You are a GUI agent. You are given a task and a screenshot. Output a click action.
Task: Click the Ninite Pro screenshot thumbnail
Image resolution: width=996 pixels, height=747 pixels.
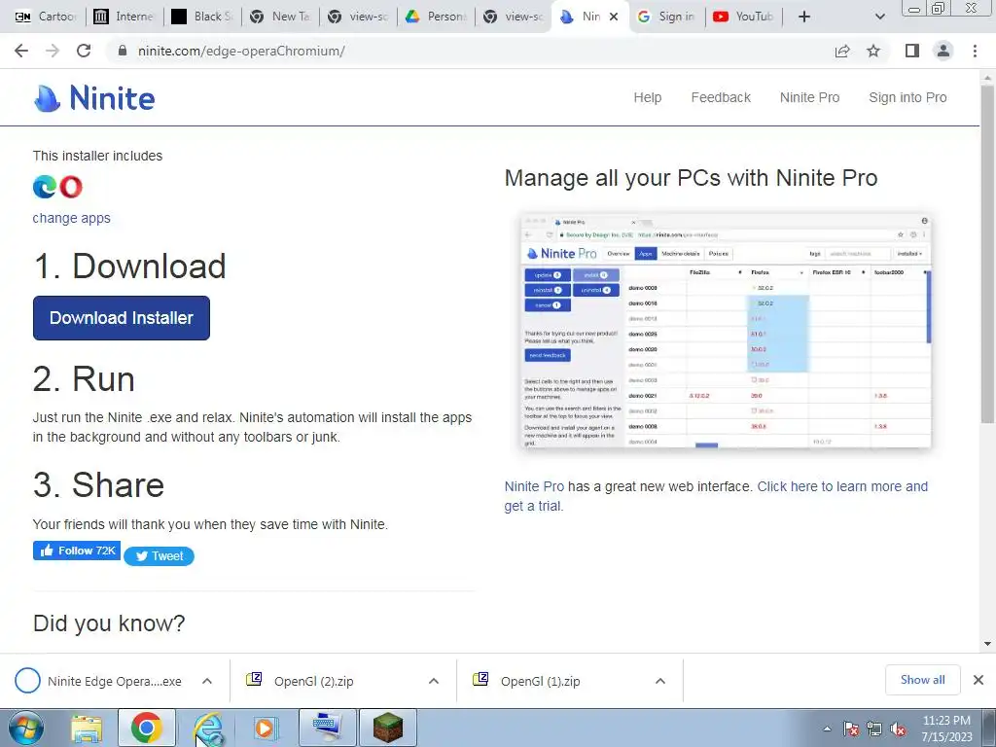[726, 331]
